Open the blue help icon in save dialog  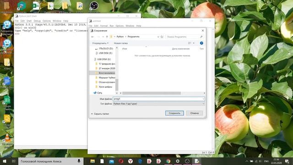[201, 43]
